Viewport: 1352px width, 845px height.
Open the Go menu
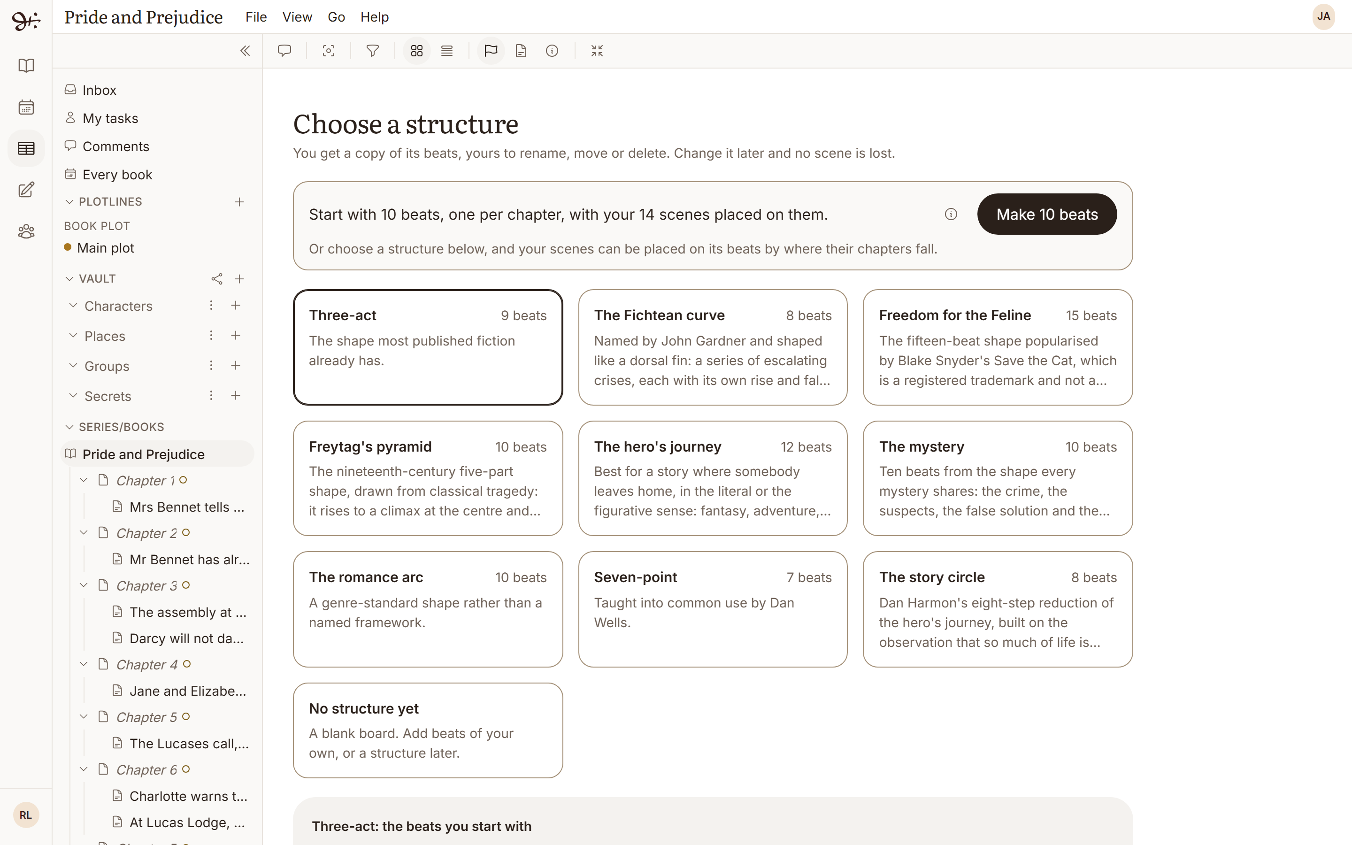point(336,17)
